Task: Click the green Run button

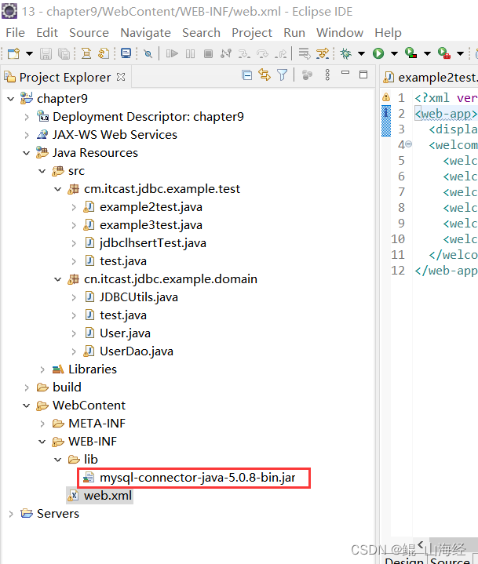Action: pos(378,53)
